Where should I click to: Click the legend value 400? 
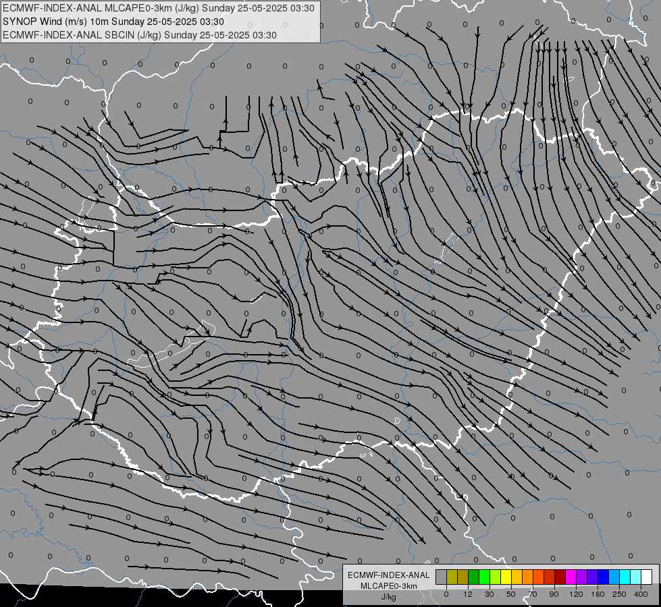tap(641, 594)
